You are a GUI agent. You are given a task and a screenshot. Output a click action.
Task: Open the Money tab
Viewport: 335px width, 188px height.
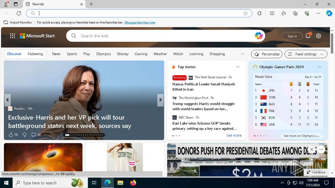tap(123, 54)
